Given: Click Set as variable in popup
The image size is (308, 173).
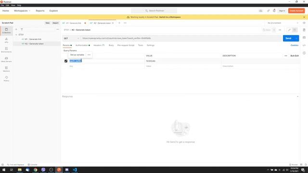Looking at the screenshot, I should (x=77, y=55).
